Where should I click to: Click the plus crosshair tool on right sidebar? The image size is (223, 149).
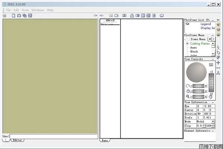tap(218, 62)
